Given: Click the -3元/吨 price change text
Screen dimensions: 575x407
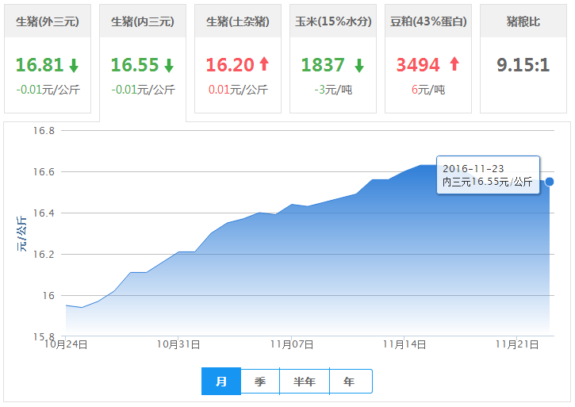Looking at the screenshot, I should [x=333, y=90].
